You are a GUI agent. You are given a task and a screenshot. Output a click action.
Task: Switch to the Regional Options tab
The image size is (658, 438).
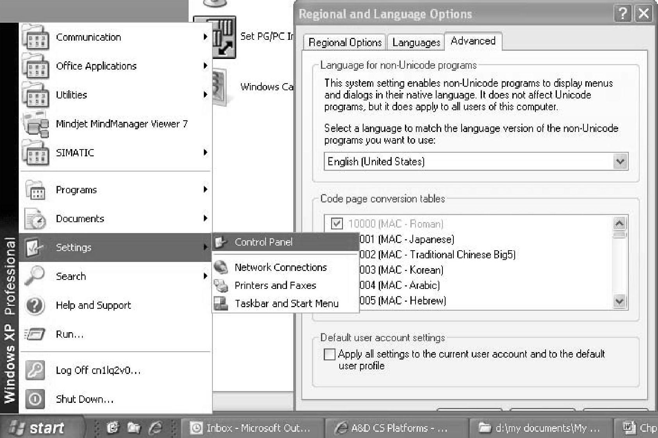pos(345,42)
